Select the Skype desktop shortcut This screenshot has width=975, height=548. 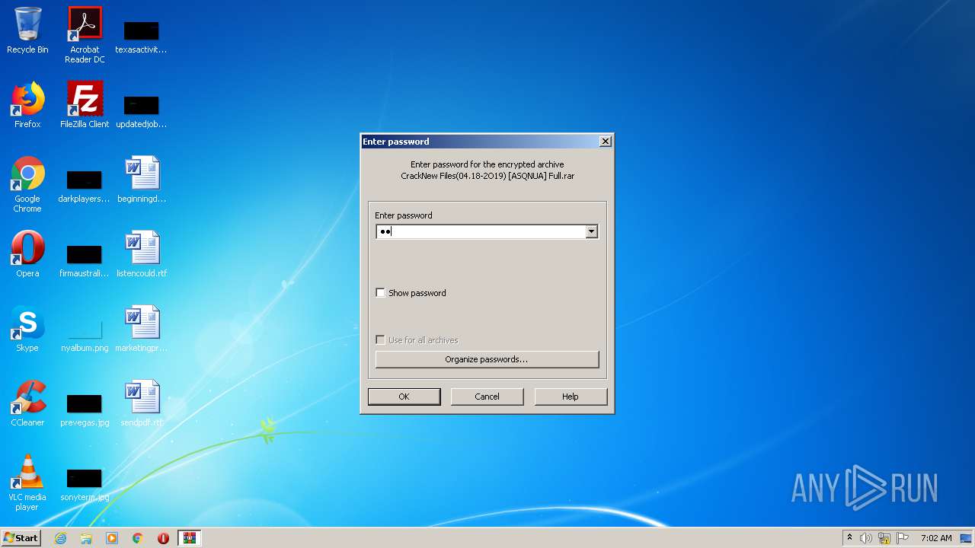pos(27,329)
